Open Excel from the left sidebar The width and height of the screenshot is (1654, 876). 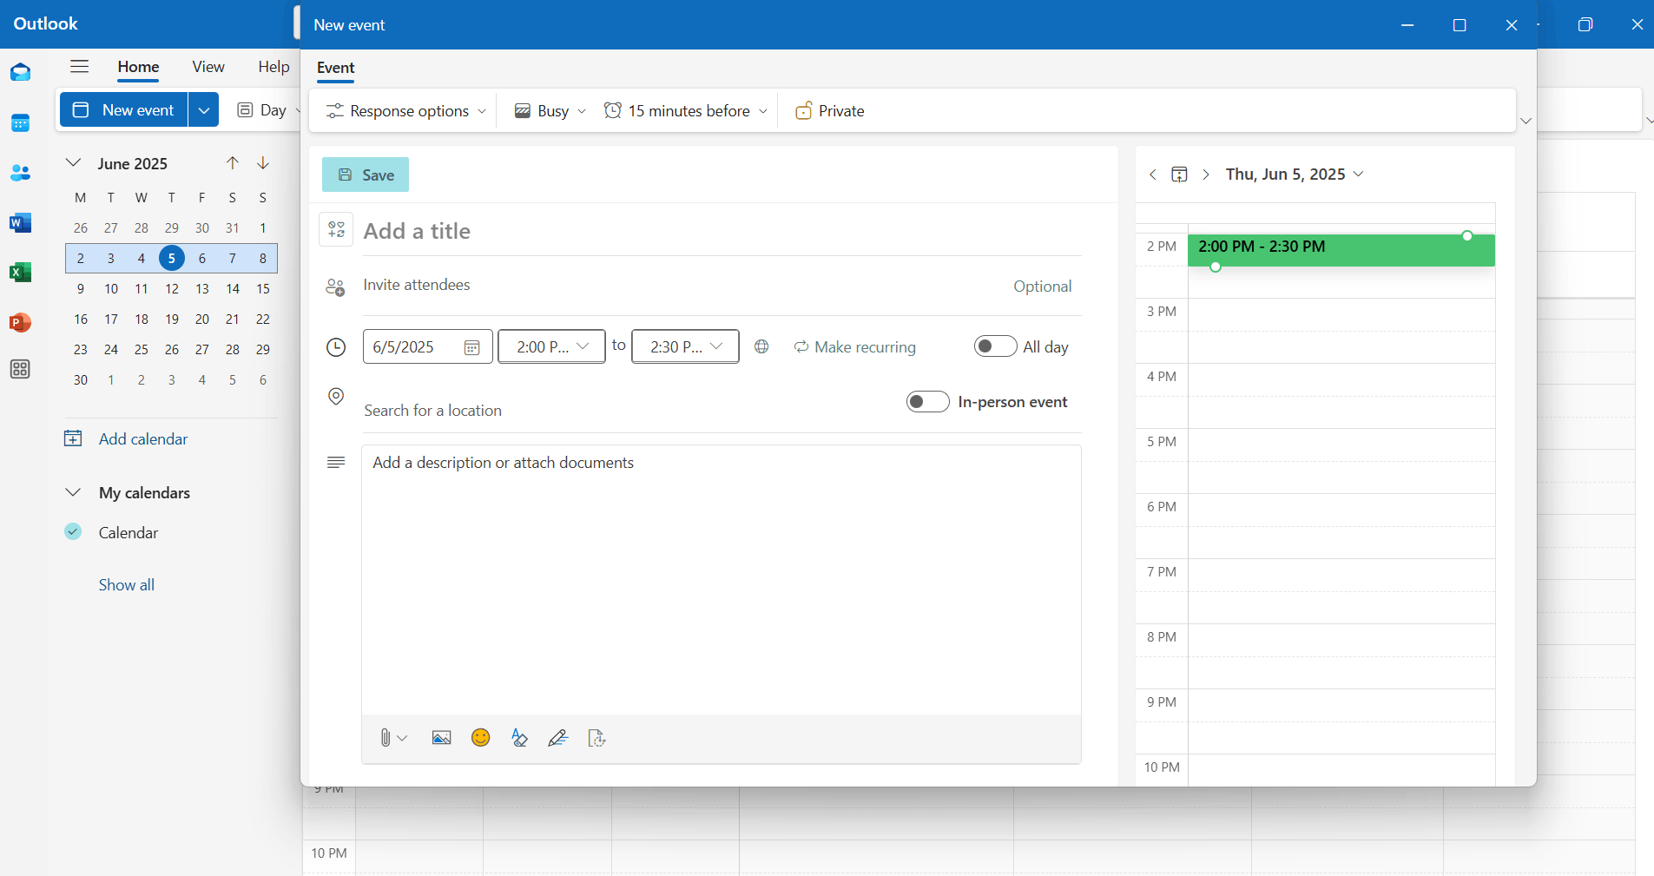click(19, 272)
